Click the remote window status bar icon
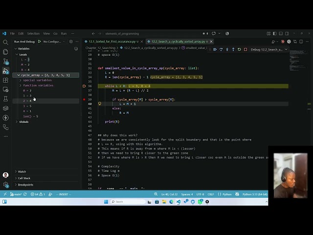 [5, 194]
